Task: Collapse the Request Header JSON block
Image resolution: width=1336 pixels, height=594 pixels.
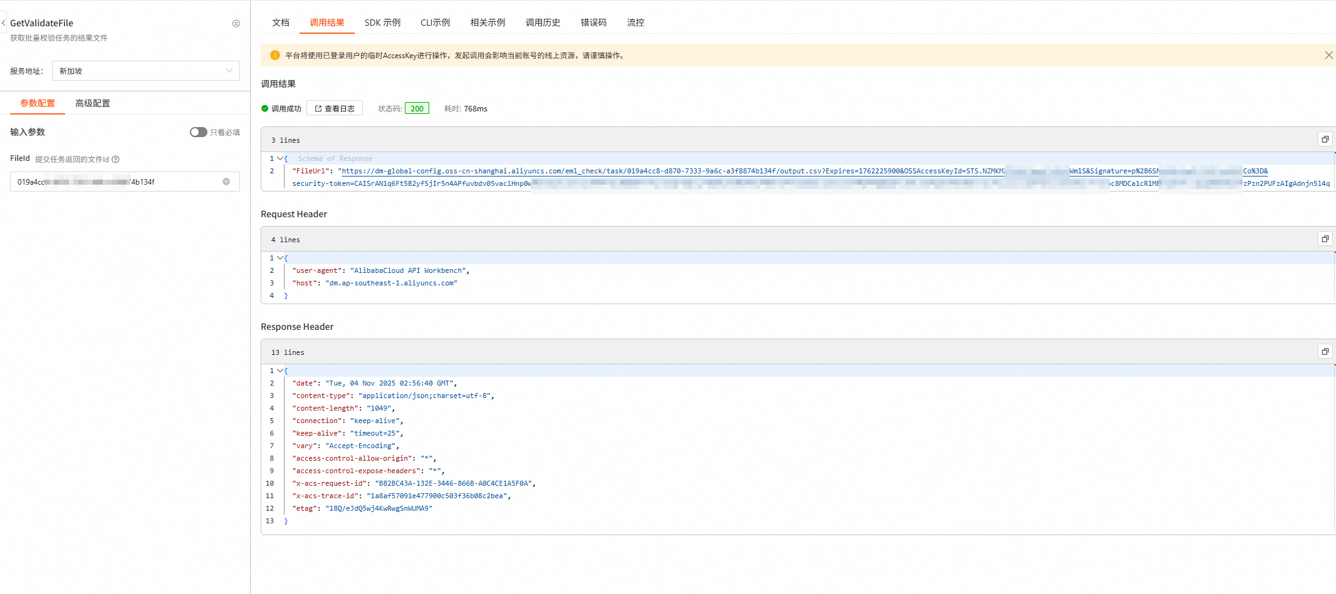Action: coord(280,258)
